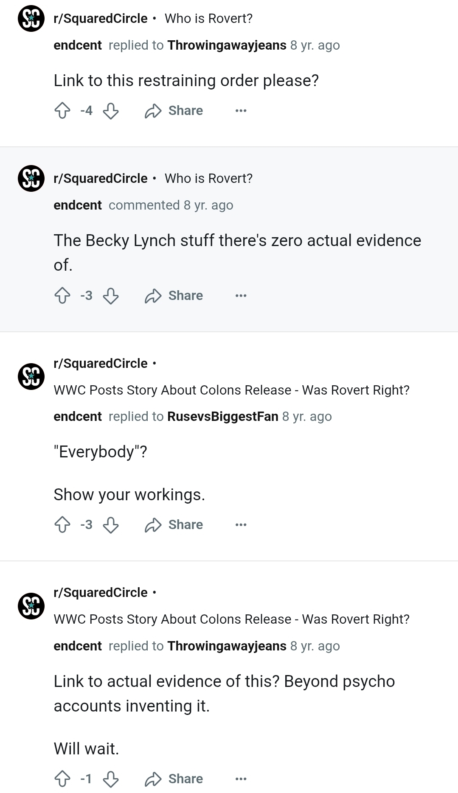Downvote the Becky Lynch comment

click(111, 296)
